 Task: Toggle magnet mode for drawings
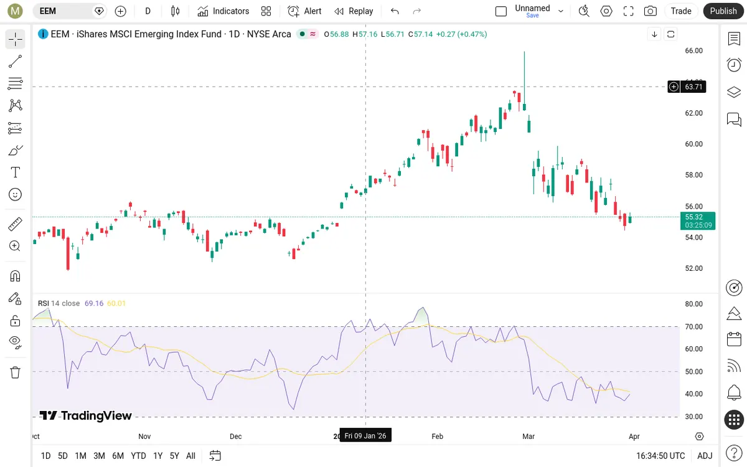click(x=16, y=276)
